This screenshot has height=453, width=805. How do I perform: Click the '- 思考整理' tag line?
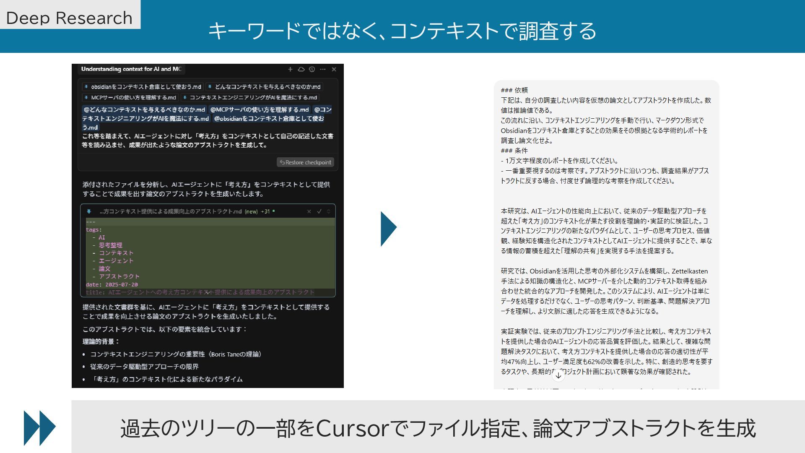pyautogui.click(x=107, y=245)
